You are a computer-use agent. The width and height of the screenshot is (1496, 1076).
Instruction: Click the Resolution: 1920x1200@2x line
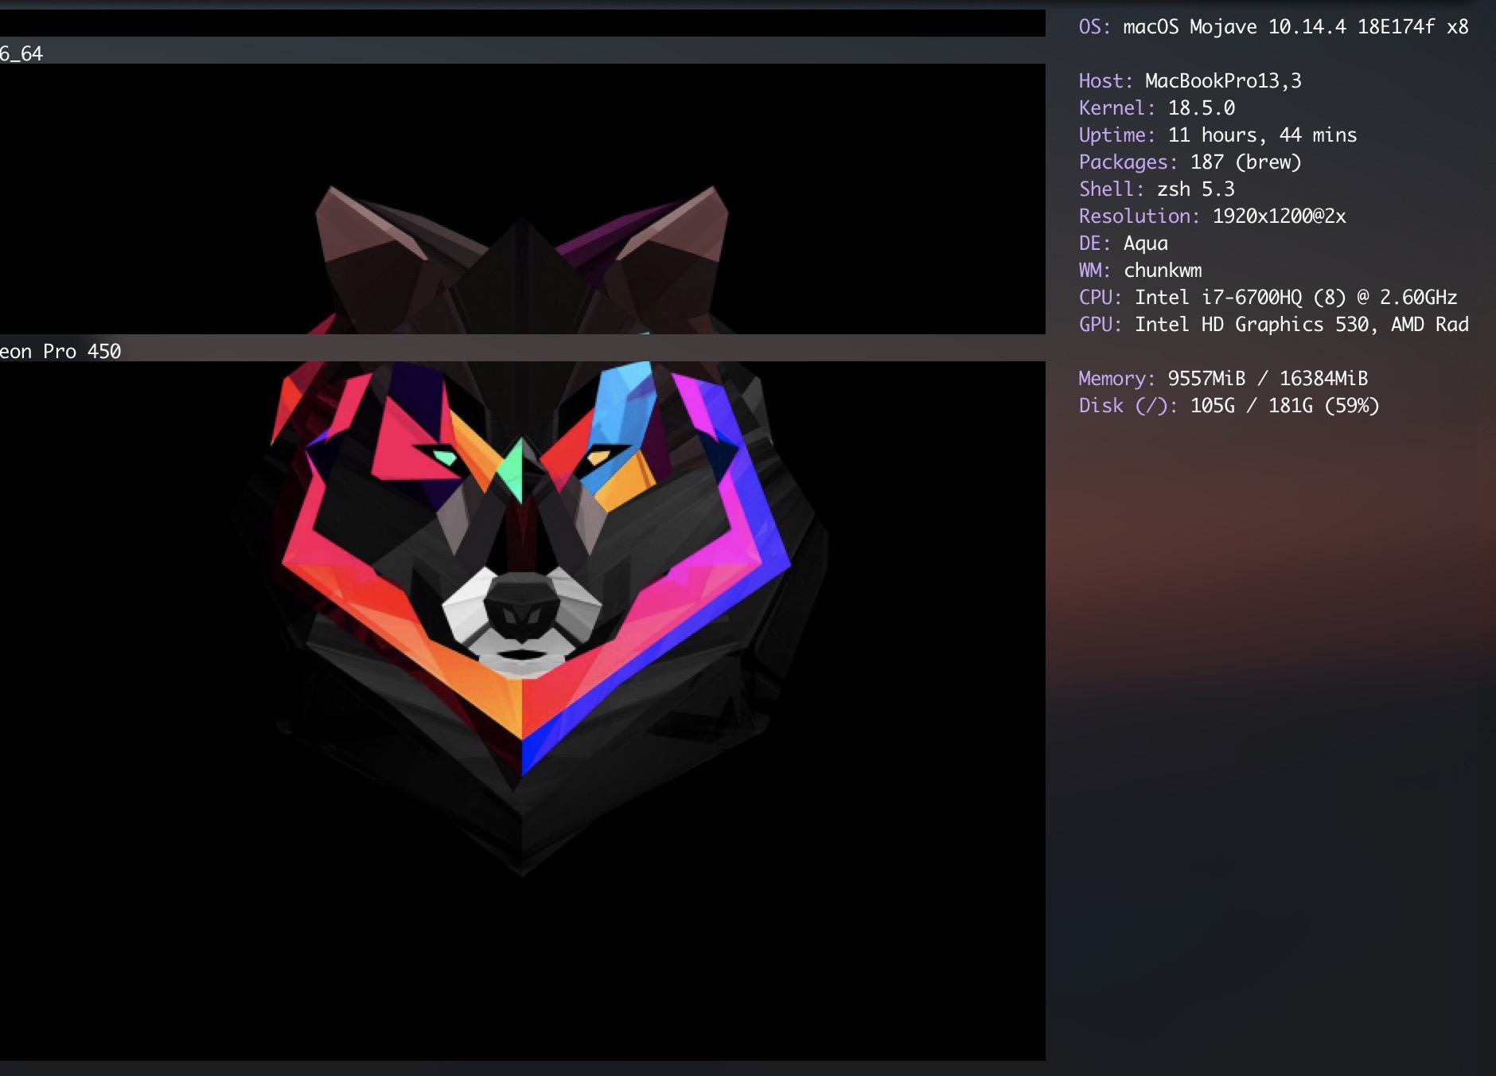1212,216
